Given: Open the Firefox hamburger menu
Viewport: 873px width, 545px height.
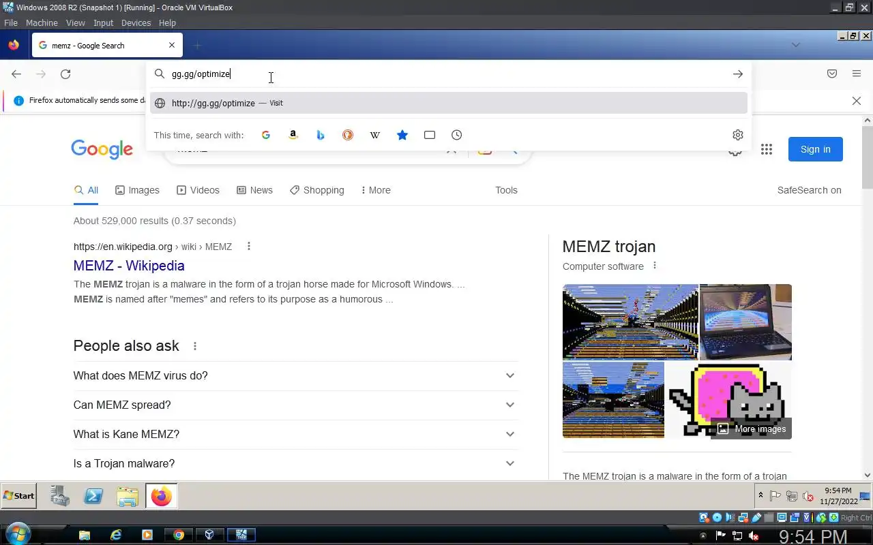Looking at the screenshot, I should (x=857, y=74).
